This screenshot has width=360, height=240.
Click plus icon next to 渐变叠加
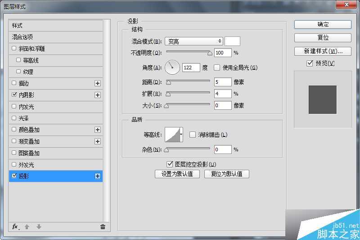(x=97, y=141)
